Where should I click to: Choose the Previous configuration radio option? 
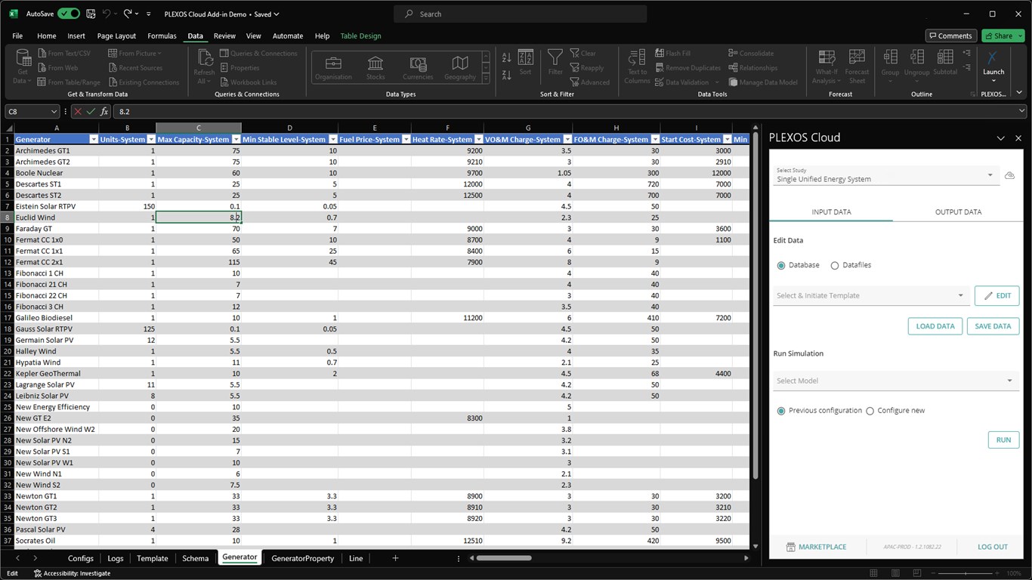(781, 411)
